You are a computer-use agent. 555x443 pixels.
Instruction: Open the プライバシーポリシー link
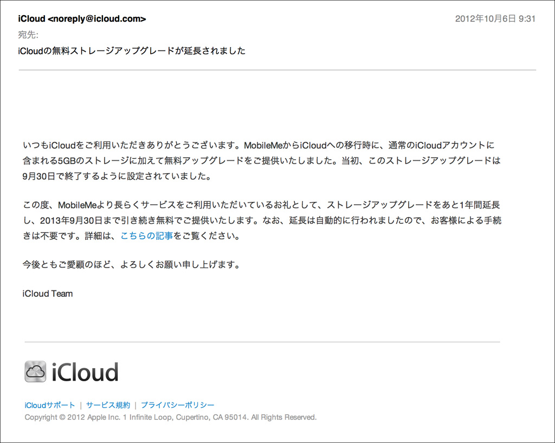[178, 405]
